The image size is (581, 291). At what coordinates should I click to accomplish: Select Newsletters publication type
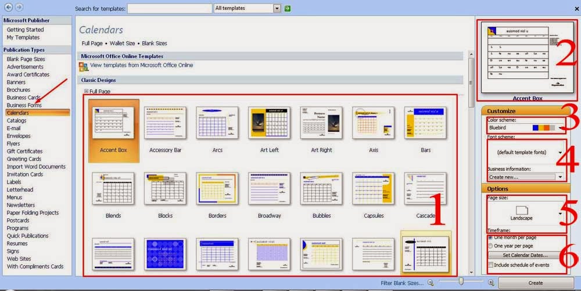21,205
